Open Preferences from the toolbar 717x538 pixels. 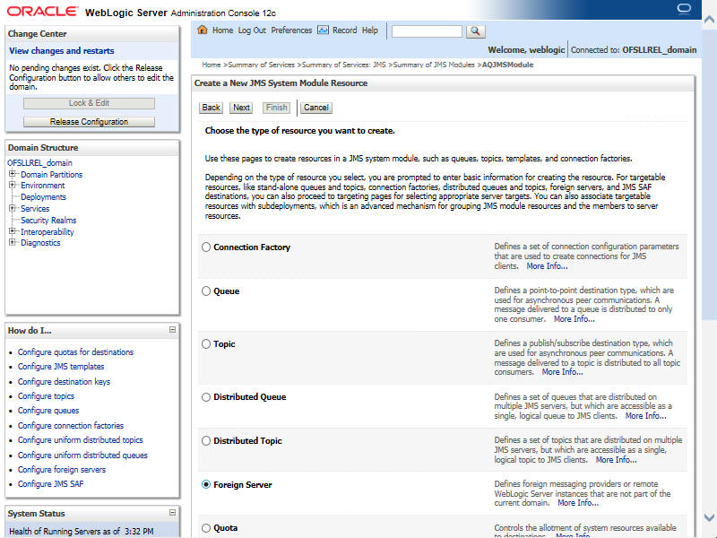pos(291,30)
